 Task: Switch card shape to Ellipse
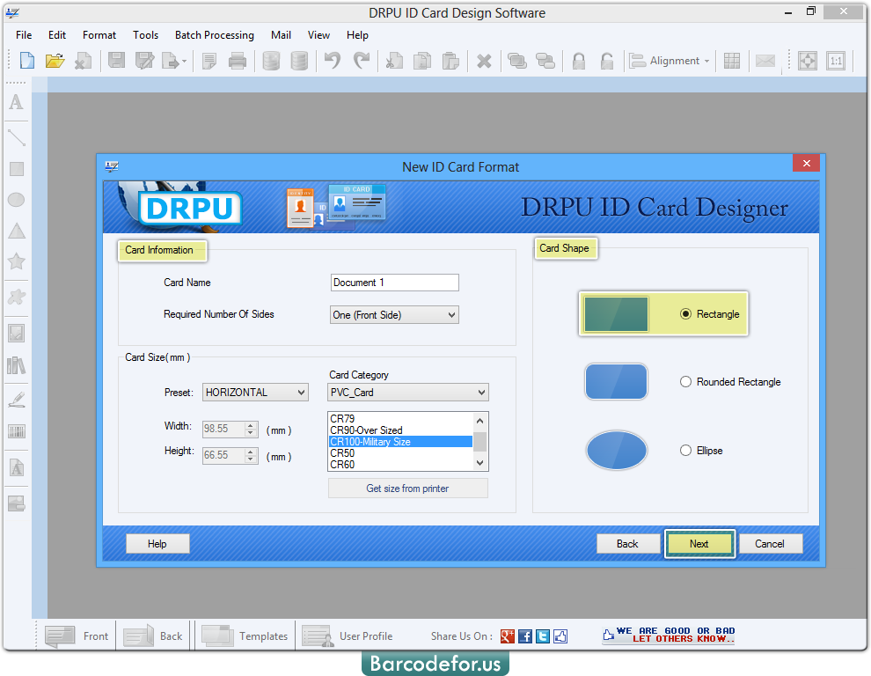coord(684,450)
